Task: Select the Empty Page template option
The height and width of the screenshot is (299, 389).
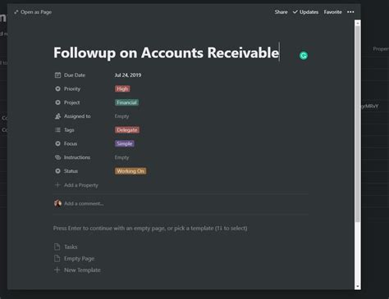Action: point(79,259)
